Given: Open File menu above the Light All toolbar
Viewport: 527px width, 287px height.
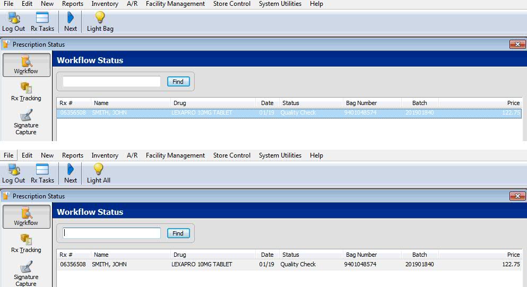Looking at the screenshot, I should [8, 155].
